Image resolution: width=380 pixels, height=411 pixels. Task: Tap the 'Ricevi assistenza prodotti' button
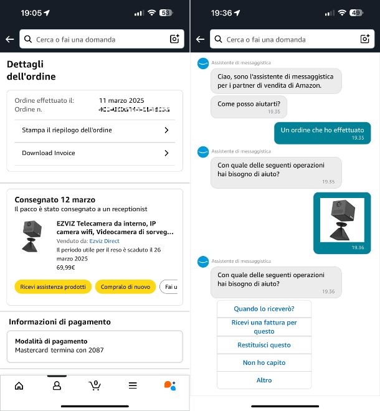pyautogui.click(x=53, y=286)
